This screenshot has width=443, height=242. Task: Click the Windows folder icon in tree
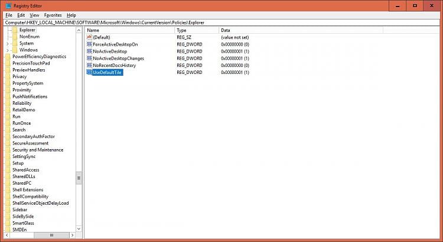[15, 50]
